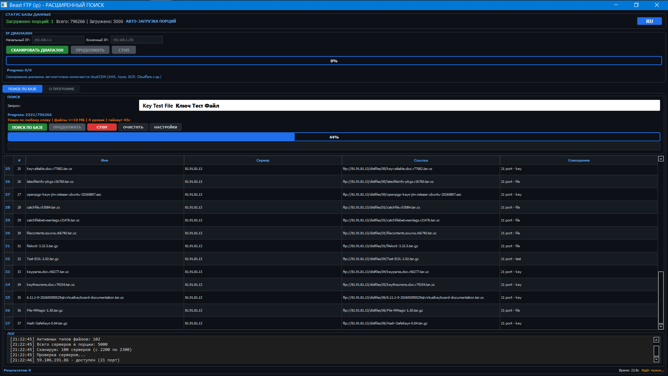Click the 44% search progress bar
Screen dimensions: 668x376
click(334, 137)
